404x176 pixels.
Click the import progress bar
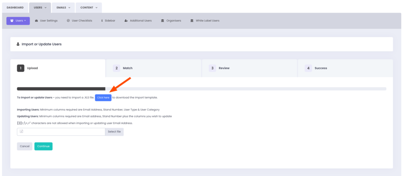[201, 89]
